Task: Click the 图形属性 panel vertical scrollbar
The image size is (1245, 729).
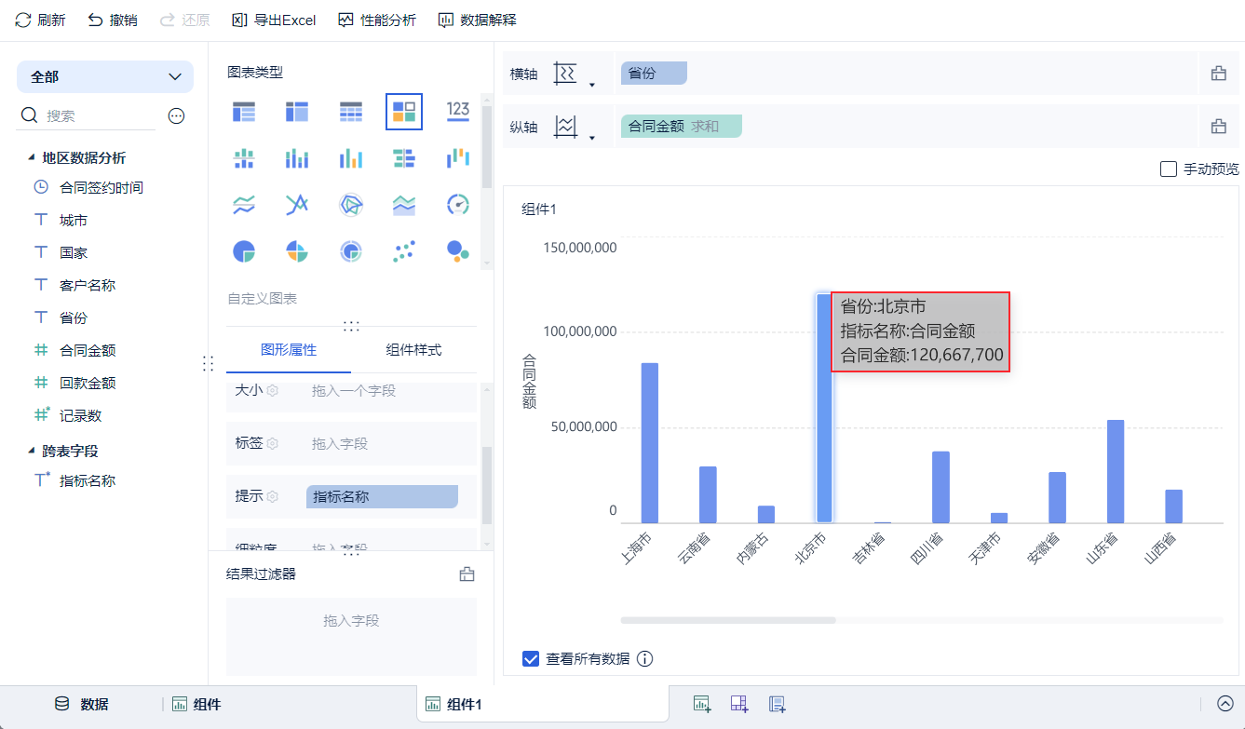Action: click(x=487, y=484)
